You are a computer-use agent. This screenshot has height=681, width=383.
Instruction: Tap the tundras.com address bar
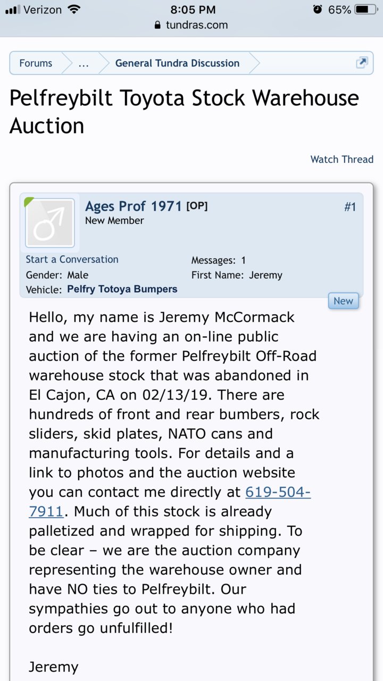tap(191, 24)
